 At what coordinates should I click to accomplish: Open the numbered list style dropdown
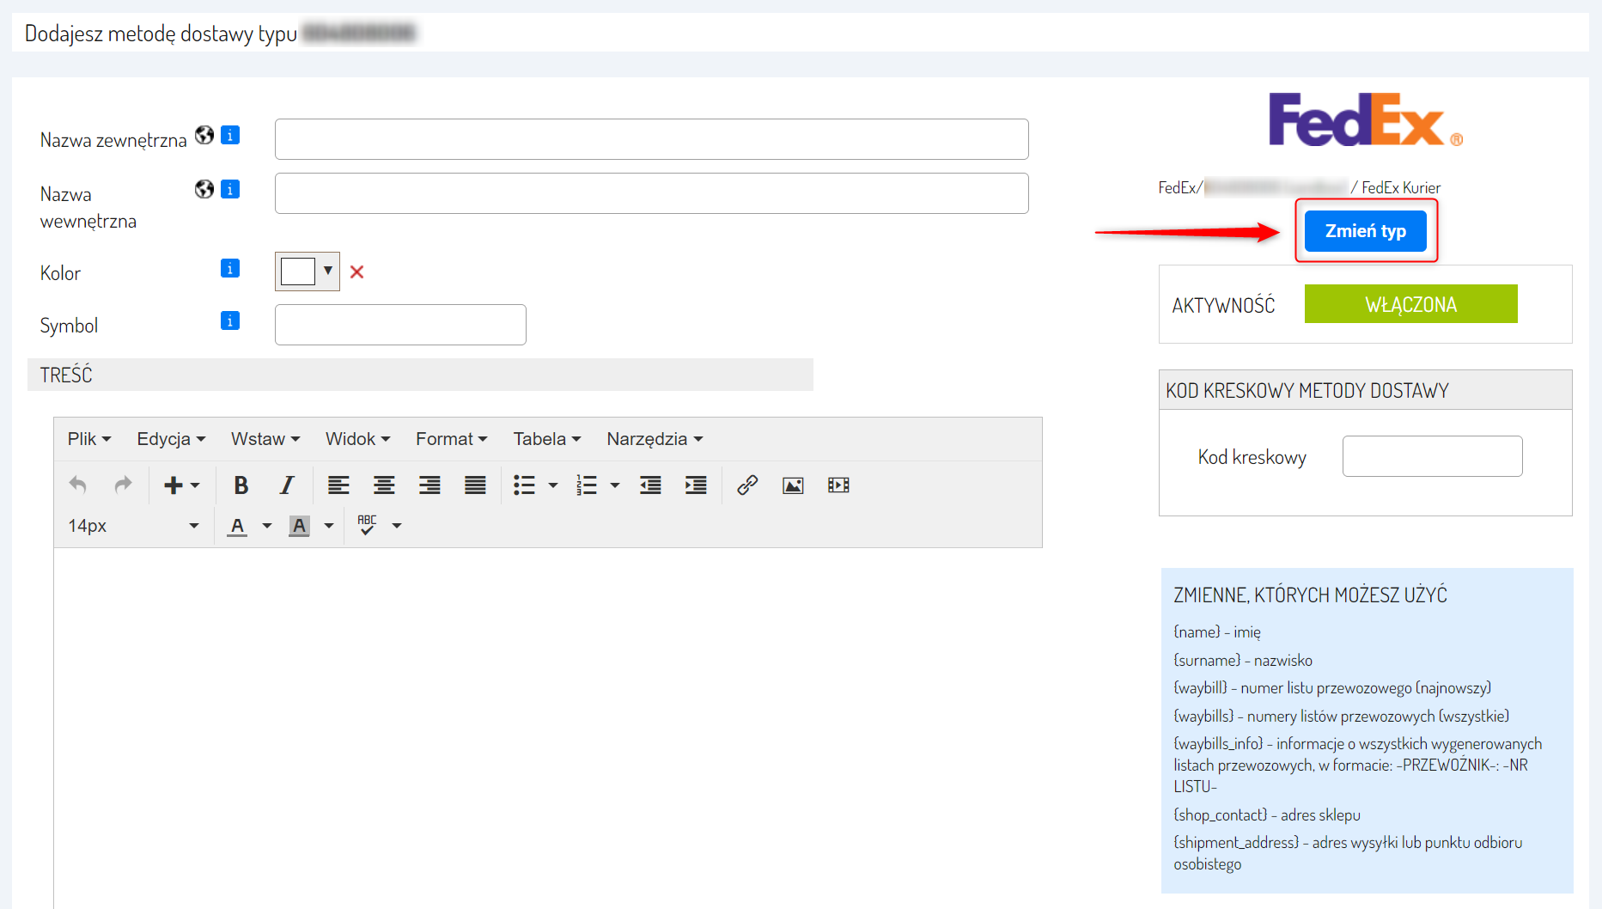pos(615,485)
